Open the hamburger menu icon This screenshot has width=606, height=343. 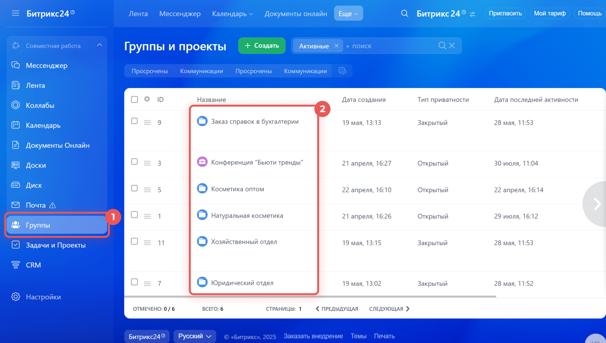click(x=15, y=13)
